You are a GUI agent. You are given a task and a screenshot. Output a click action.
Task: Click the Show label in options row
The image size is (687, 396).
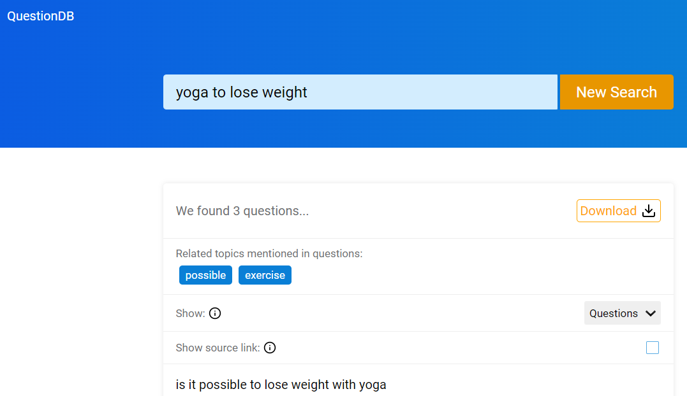pos(190,313)
